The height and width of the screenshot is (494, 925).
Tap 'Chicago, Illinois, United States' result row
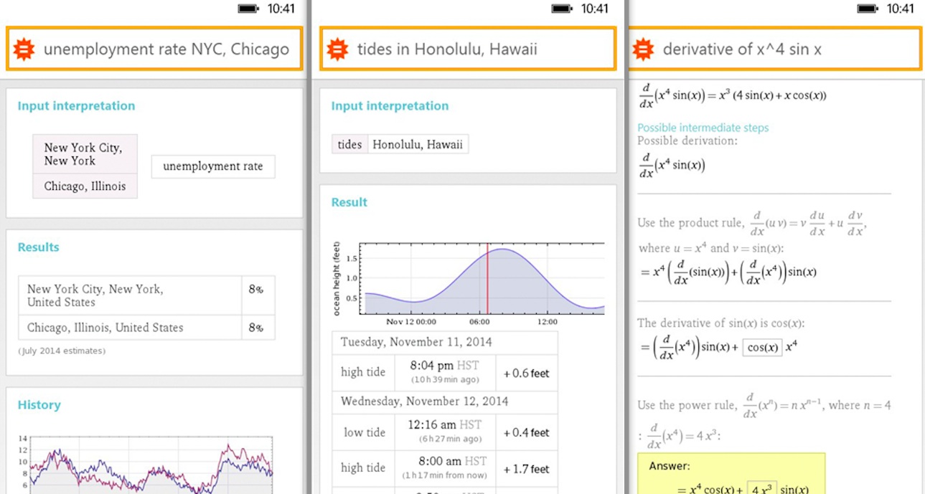coord(146,327)
